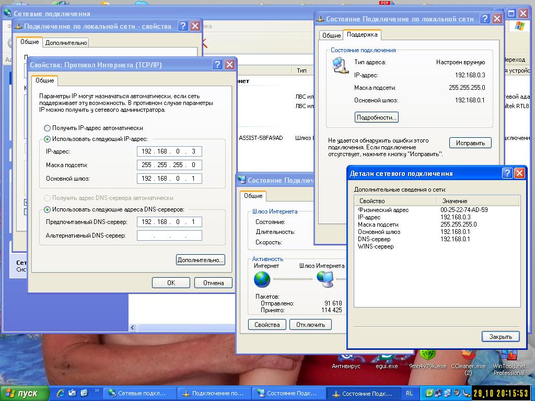The height and width of the screenshot is (401, 535).
Task: Click the horizontal scrollbar left arrow
Action: click(133, 328)
